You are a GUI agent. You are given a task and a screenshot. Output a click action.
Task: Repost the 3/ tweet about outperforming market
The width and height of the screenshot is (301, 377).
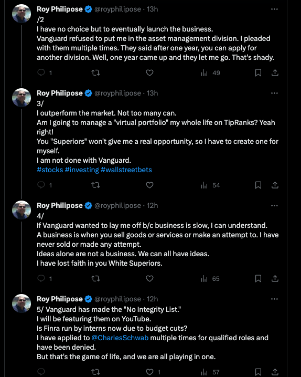click(x=95, y=185)
